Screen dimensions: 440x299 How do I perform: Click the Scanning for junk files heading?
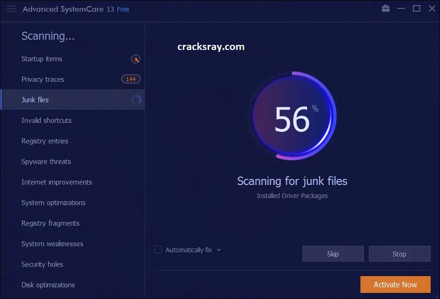pos(292,181)
